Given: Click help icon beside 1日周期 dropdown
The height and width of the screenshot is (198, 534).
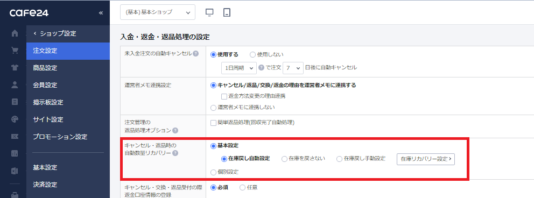Looking at the screenshot, I should point(261,67).
